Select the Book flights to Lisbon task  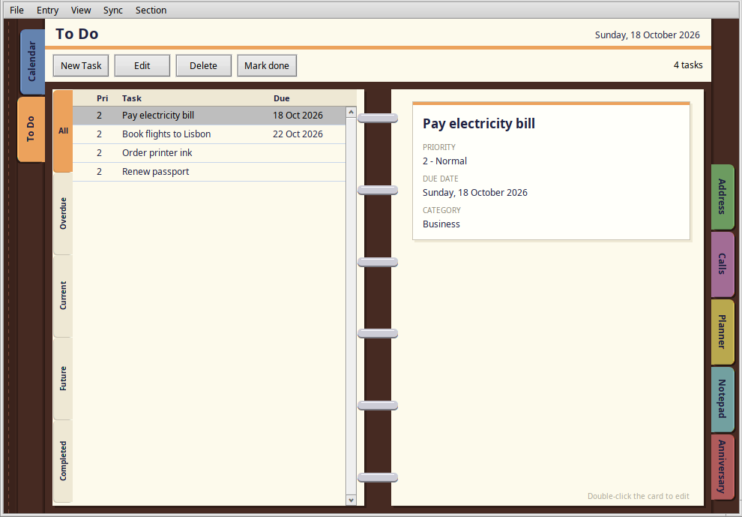(x=209, y=134)
